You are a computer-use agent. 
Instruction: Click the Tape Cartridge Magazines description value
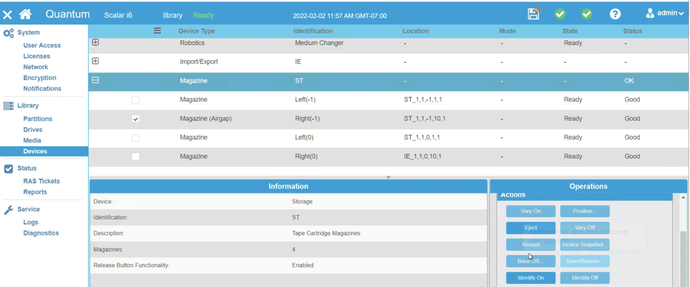326,233
